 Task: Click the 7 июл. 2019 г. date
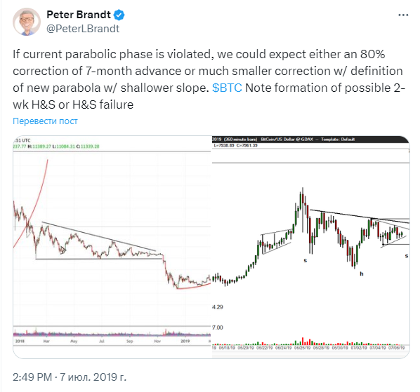pyautogui.click(x=93, y=377)
